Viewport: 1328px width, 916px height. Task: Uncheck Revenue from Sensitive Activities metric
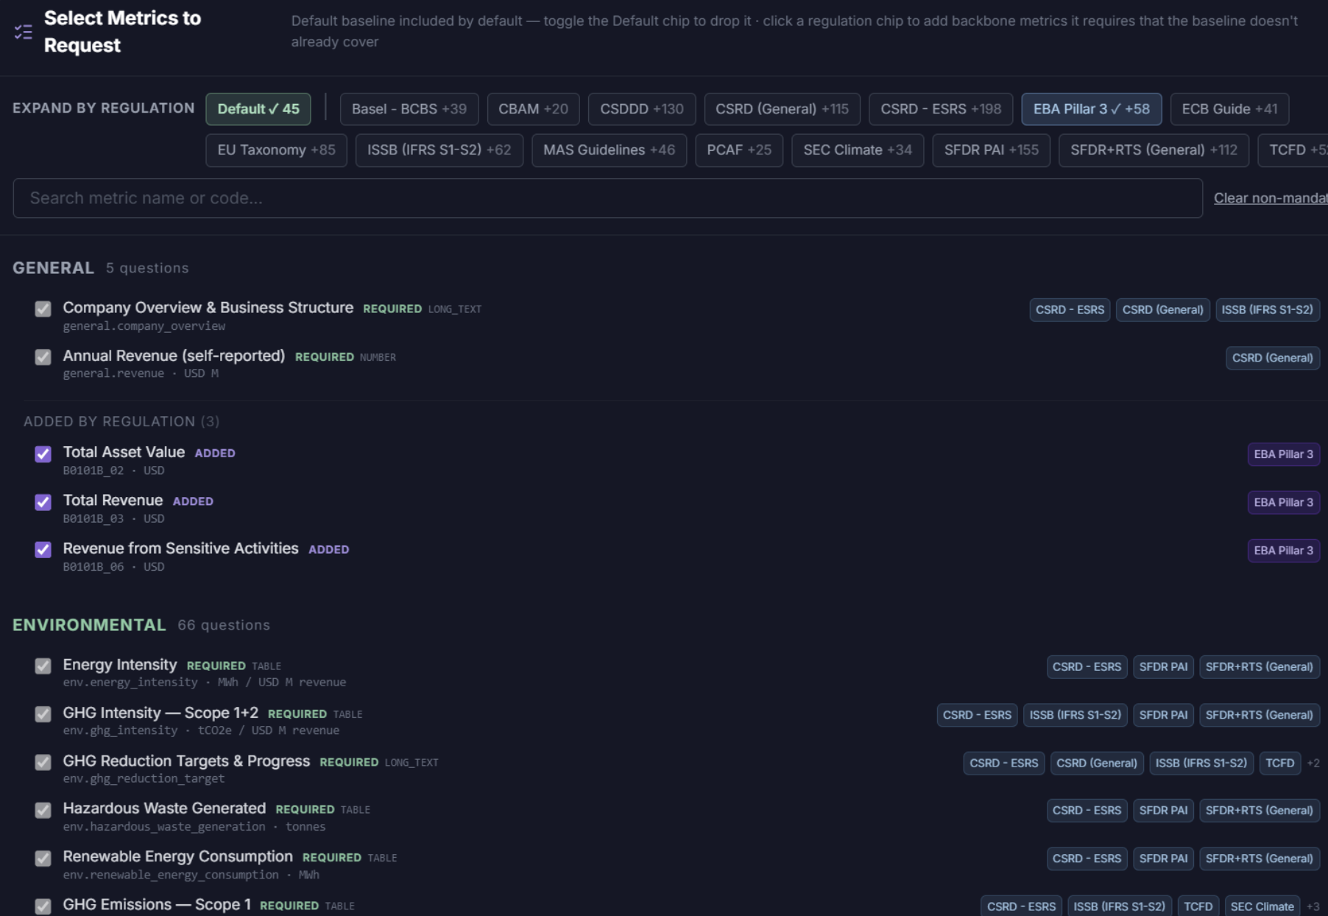pos(43,550)
